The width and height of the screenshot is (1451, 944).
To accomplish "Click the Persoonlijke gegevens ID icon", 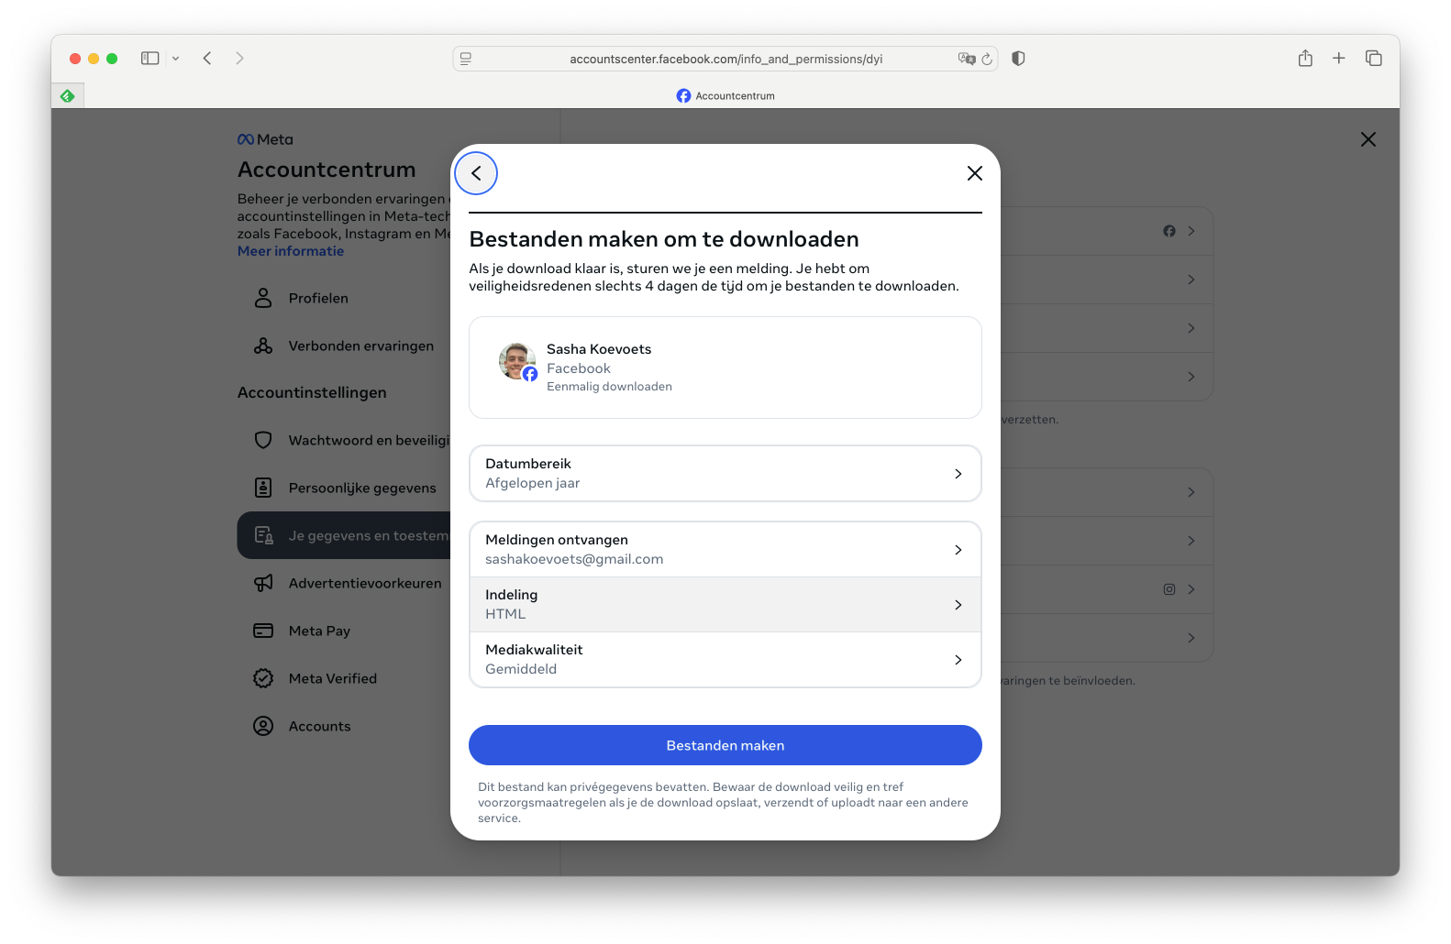I will point(263,488).
